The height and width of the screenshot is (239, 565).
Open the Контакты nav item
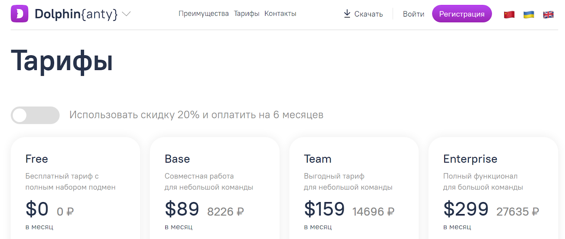(280, 14)
